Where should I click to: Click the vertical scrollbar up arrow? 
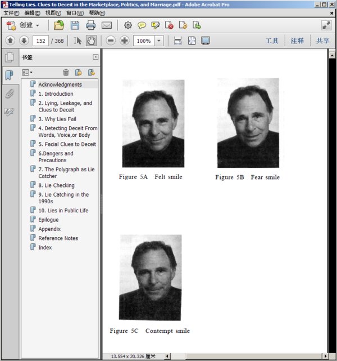pos(332,55)
